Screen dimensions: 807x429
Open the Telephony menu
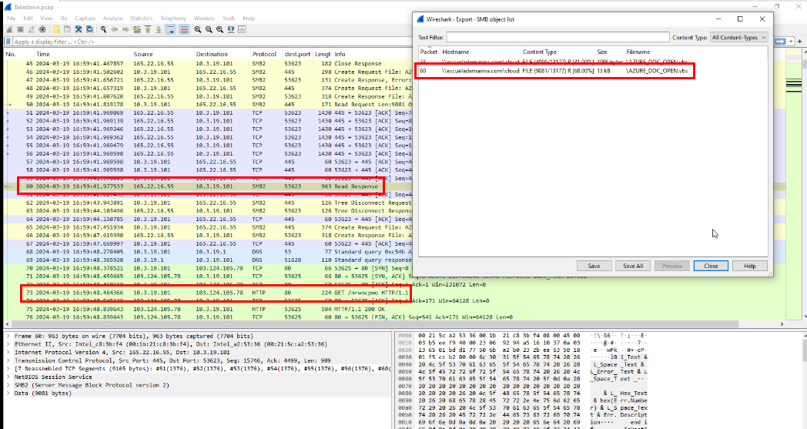[x=173, y=18]
